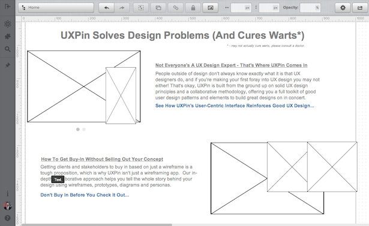Select 'How To Get Buy-In Without Selling Out' heading
Viewport: 369px width, 226px height.
[x=102, y=159]
